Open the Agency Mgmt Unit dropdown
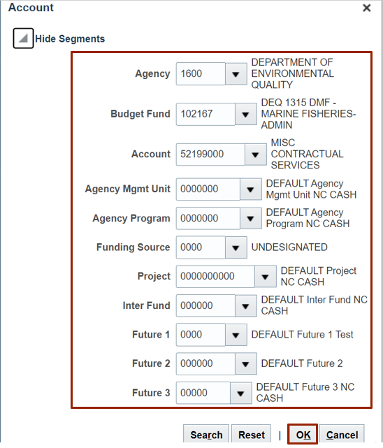383x448 pixels. pos(250,189)
